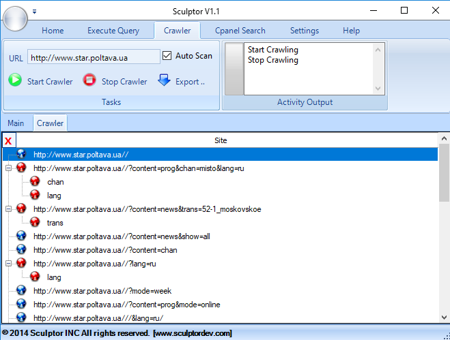
Task: Open the quick access toolbar dropdown arrow
Action: coord(35,12)
